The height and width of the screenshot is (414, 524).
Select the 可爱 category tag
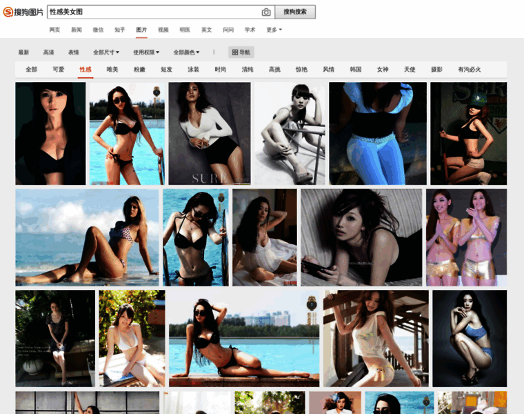click(59, 70)
